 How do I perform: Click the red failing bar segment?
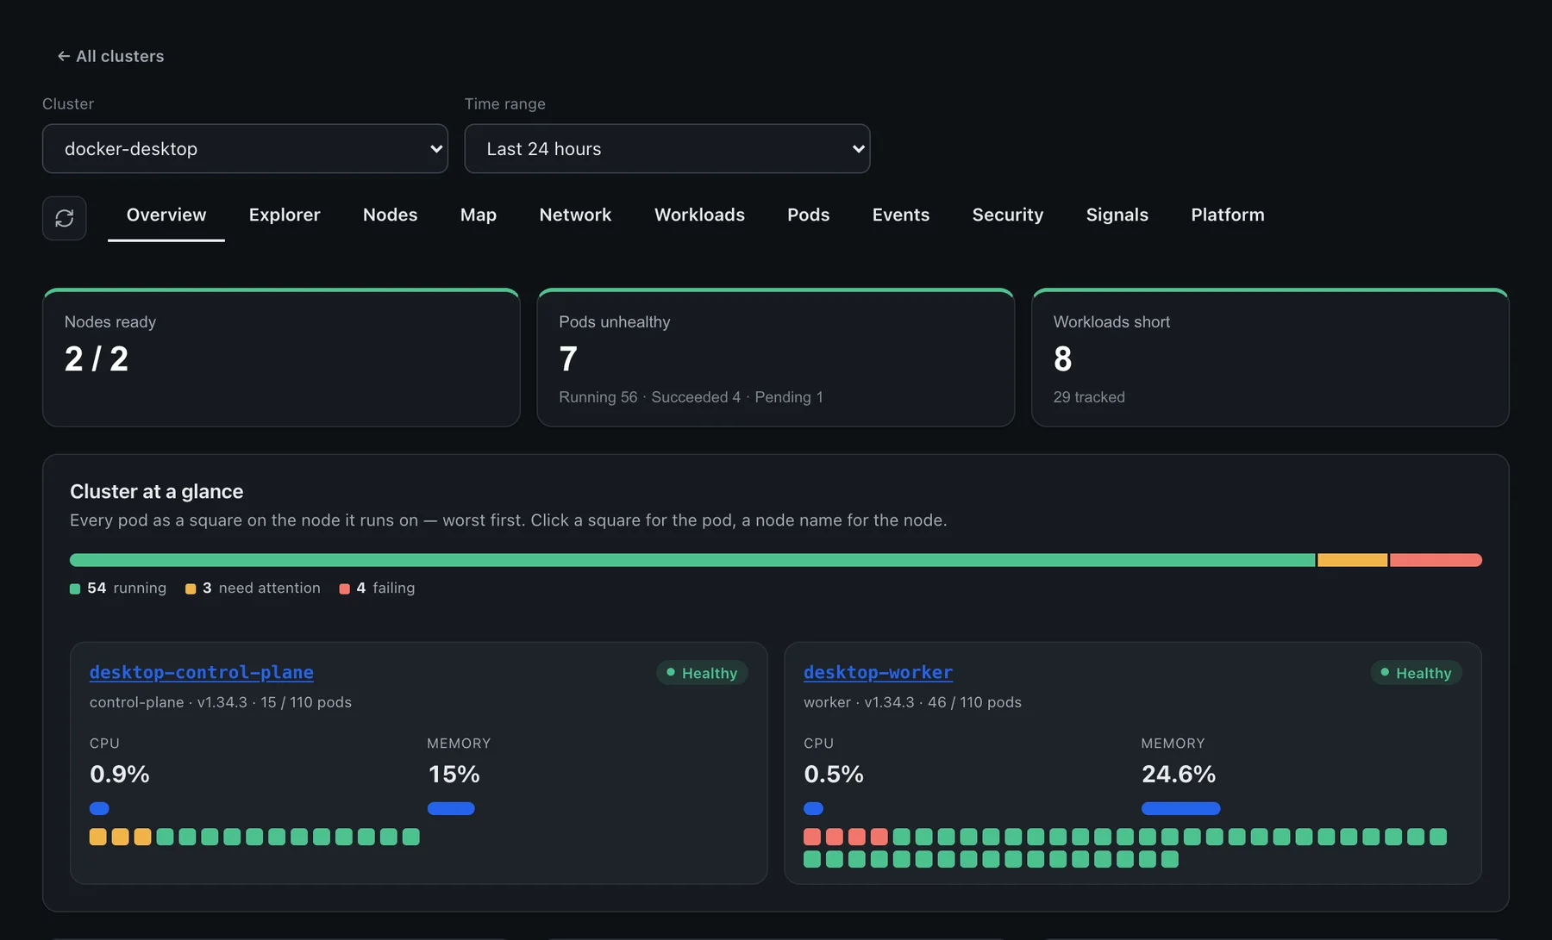click(x=1436, y=560)
